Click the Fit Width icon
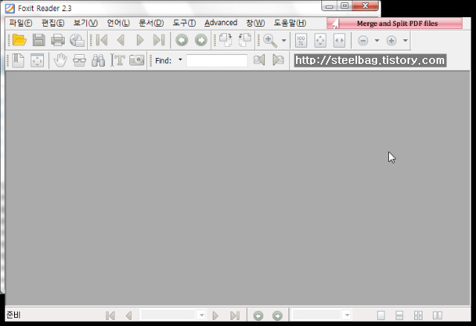The image size is (476, 326). (x=339, y=40)
